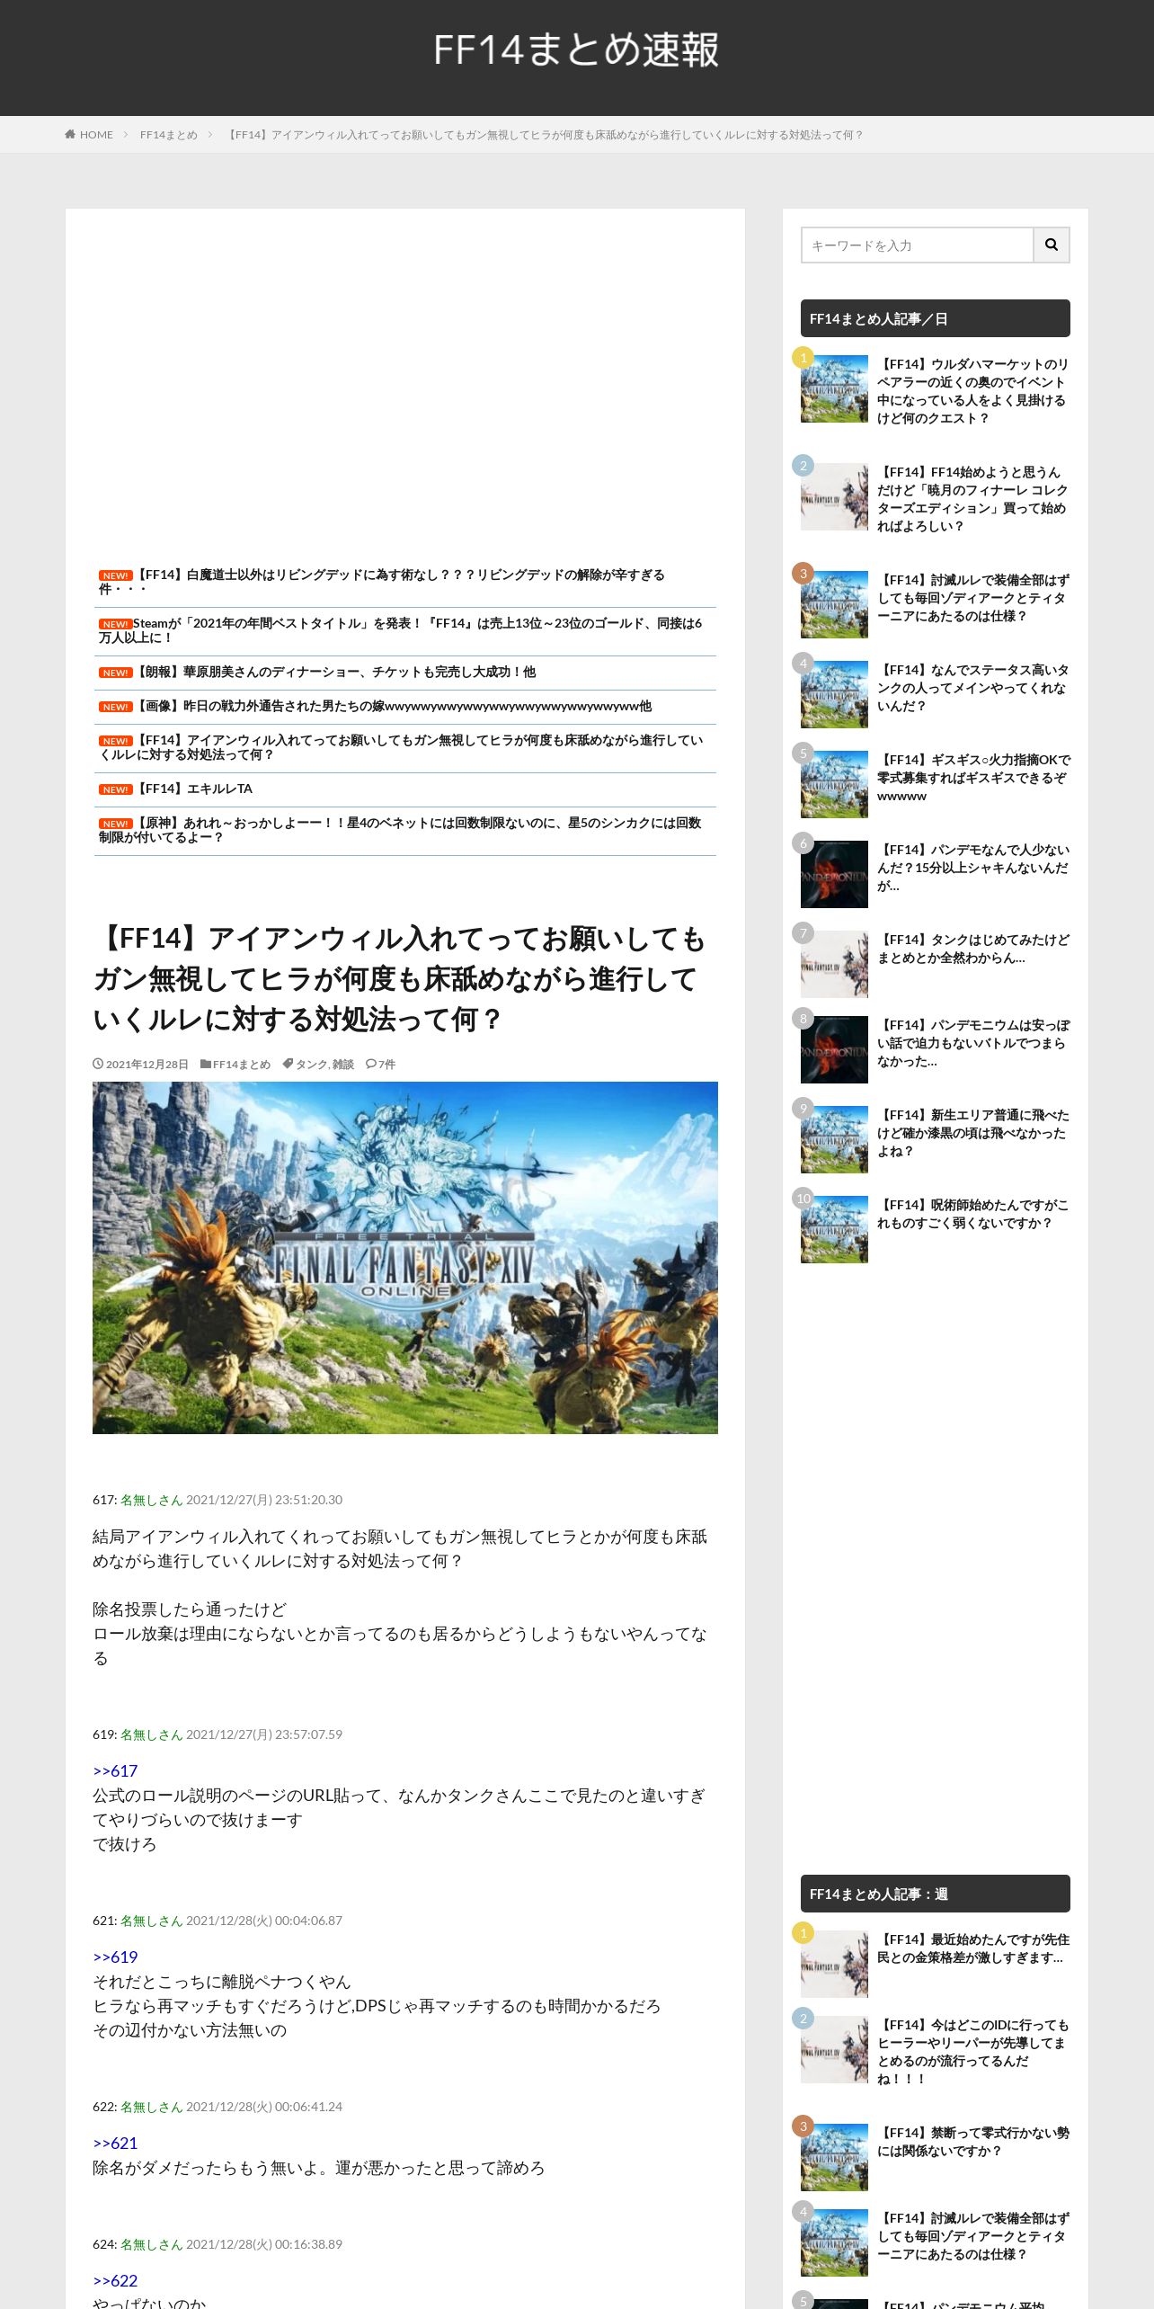The width and height of the screenshot is (1154, 2309).
Task: Click thumbnail of weekly ranking 1 金策格差
Action: [x=834, y=1964]
